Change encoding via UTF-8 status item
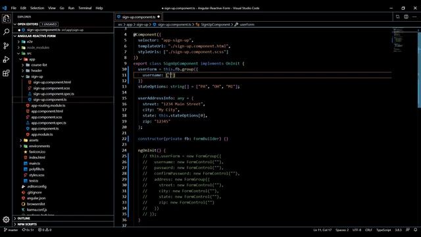Image resolution: width=421 pixels, height=237 pixels. [x=357, y=230]
